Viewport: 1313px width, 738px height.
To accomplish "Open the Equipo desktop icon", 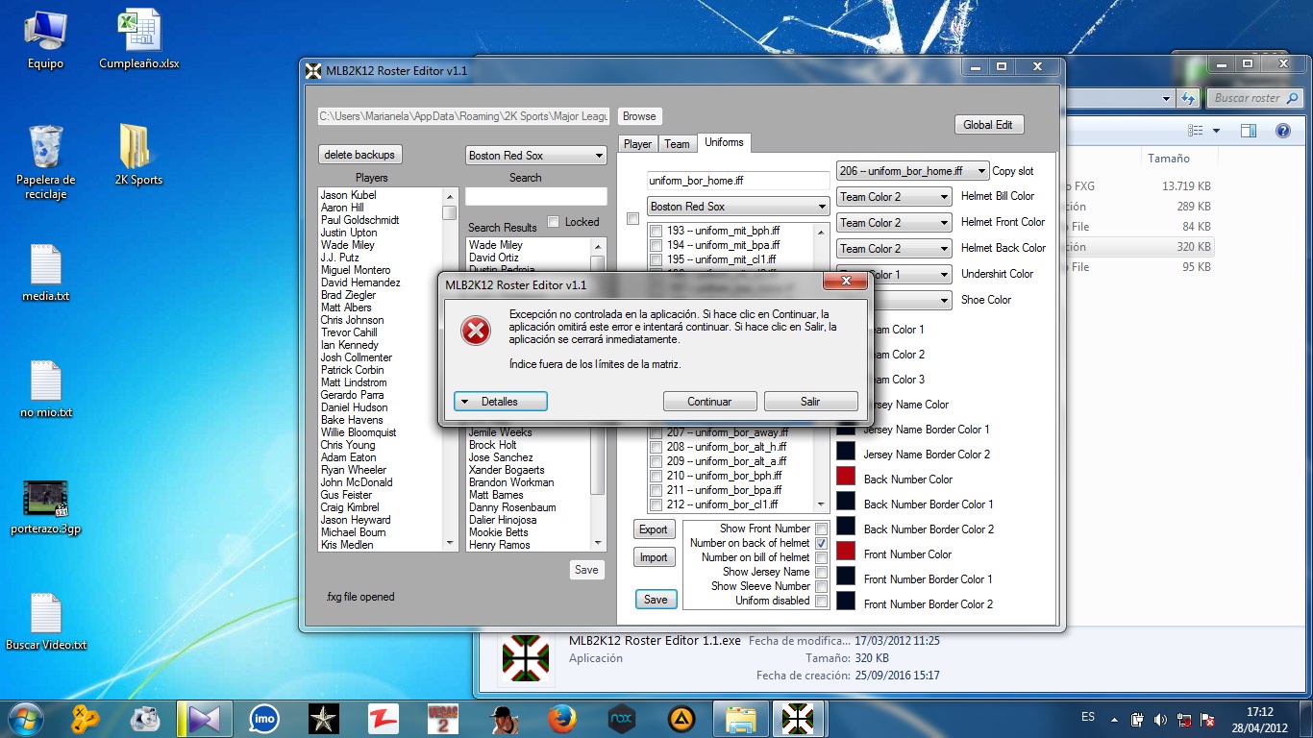I will tap(45, 40).
